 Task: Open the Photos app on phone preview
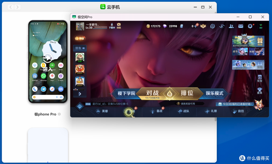pos(61,65)
